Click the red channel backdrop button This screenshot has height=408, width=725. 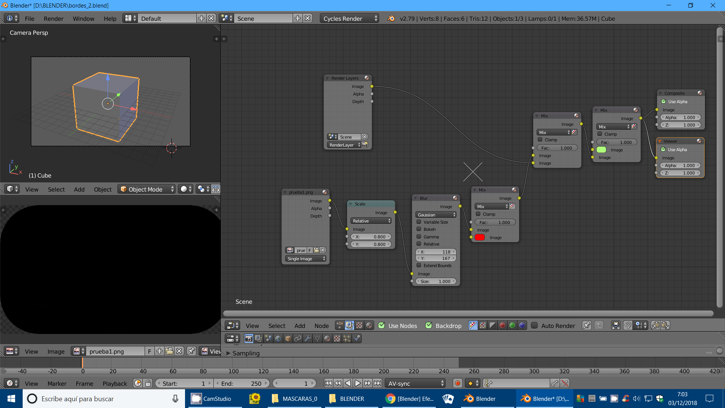[502, 326]
